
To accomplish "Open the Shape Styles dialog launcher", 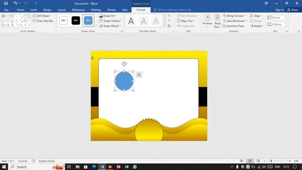I will pos(122,31).
